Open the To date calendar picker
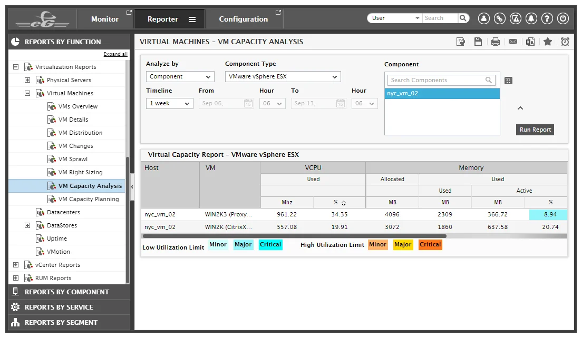Screen dimensions: 582x338 point(341,103)
